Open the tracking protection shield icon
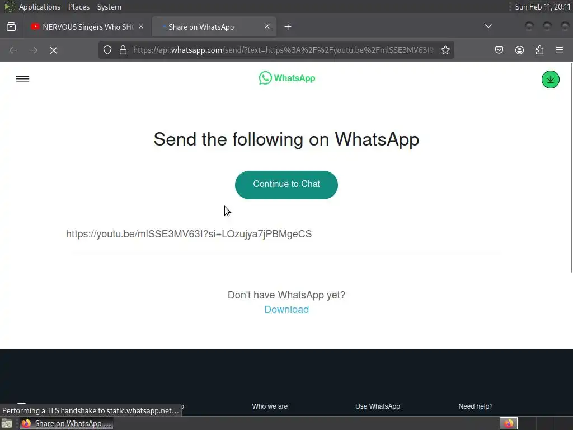The image size is (573, 430). point(107,50)
